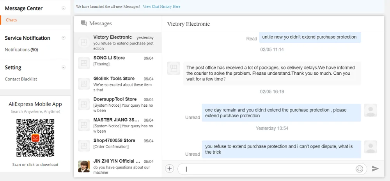Click the send message arrow icon

[375, 169]
